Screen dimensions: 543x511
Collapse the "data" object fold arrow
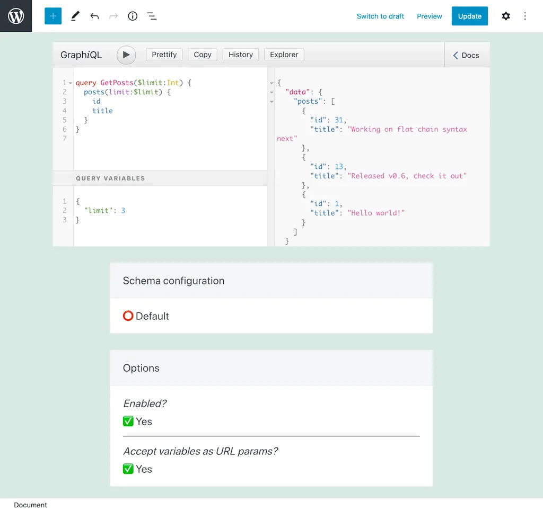(x=271, y=92)
